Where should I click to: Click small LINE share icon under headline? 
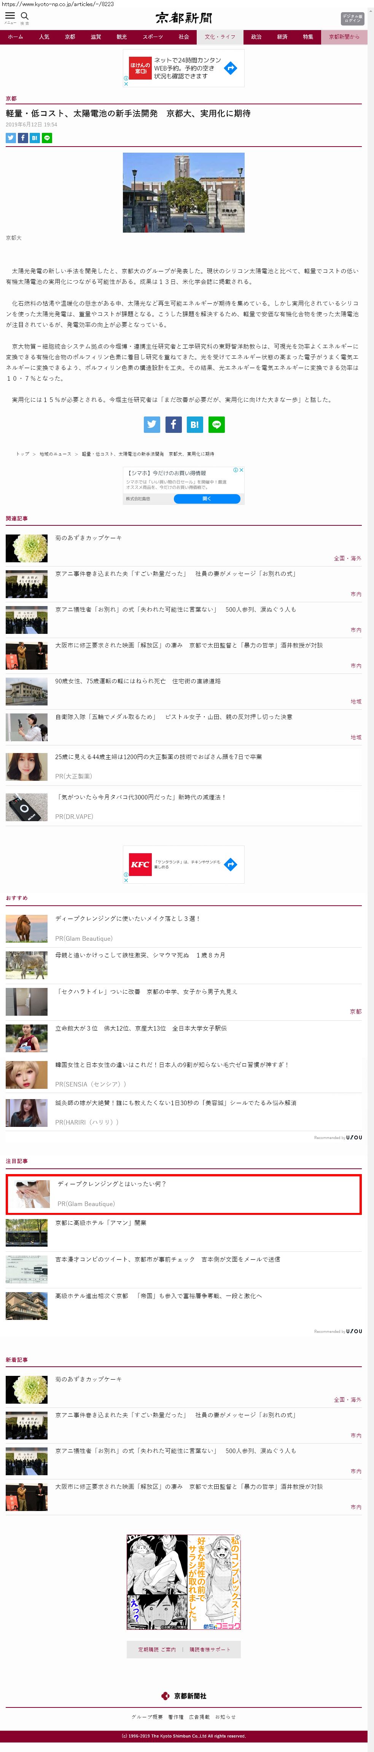[47, 138]
